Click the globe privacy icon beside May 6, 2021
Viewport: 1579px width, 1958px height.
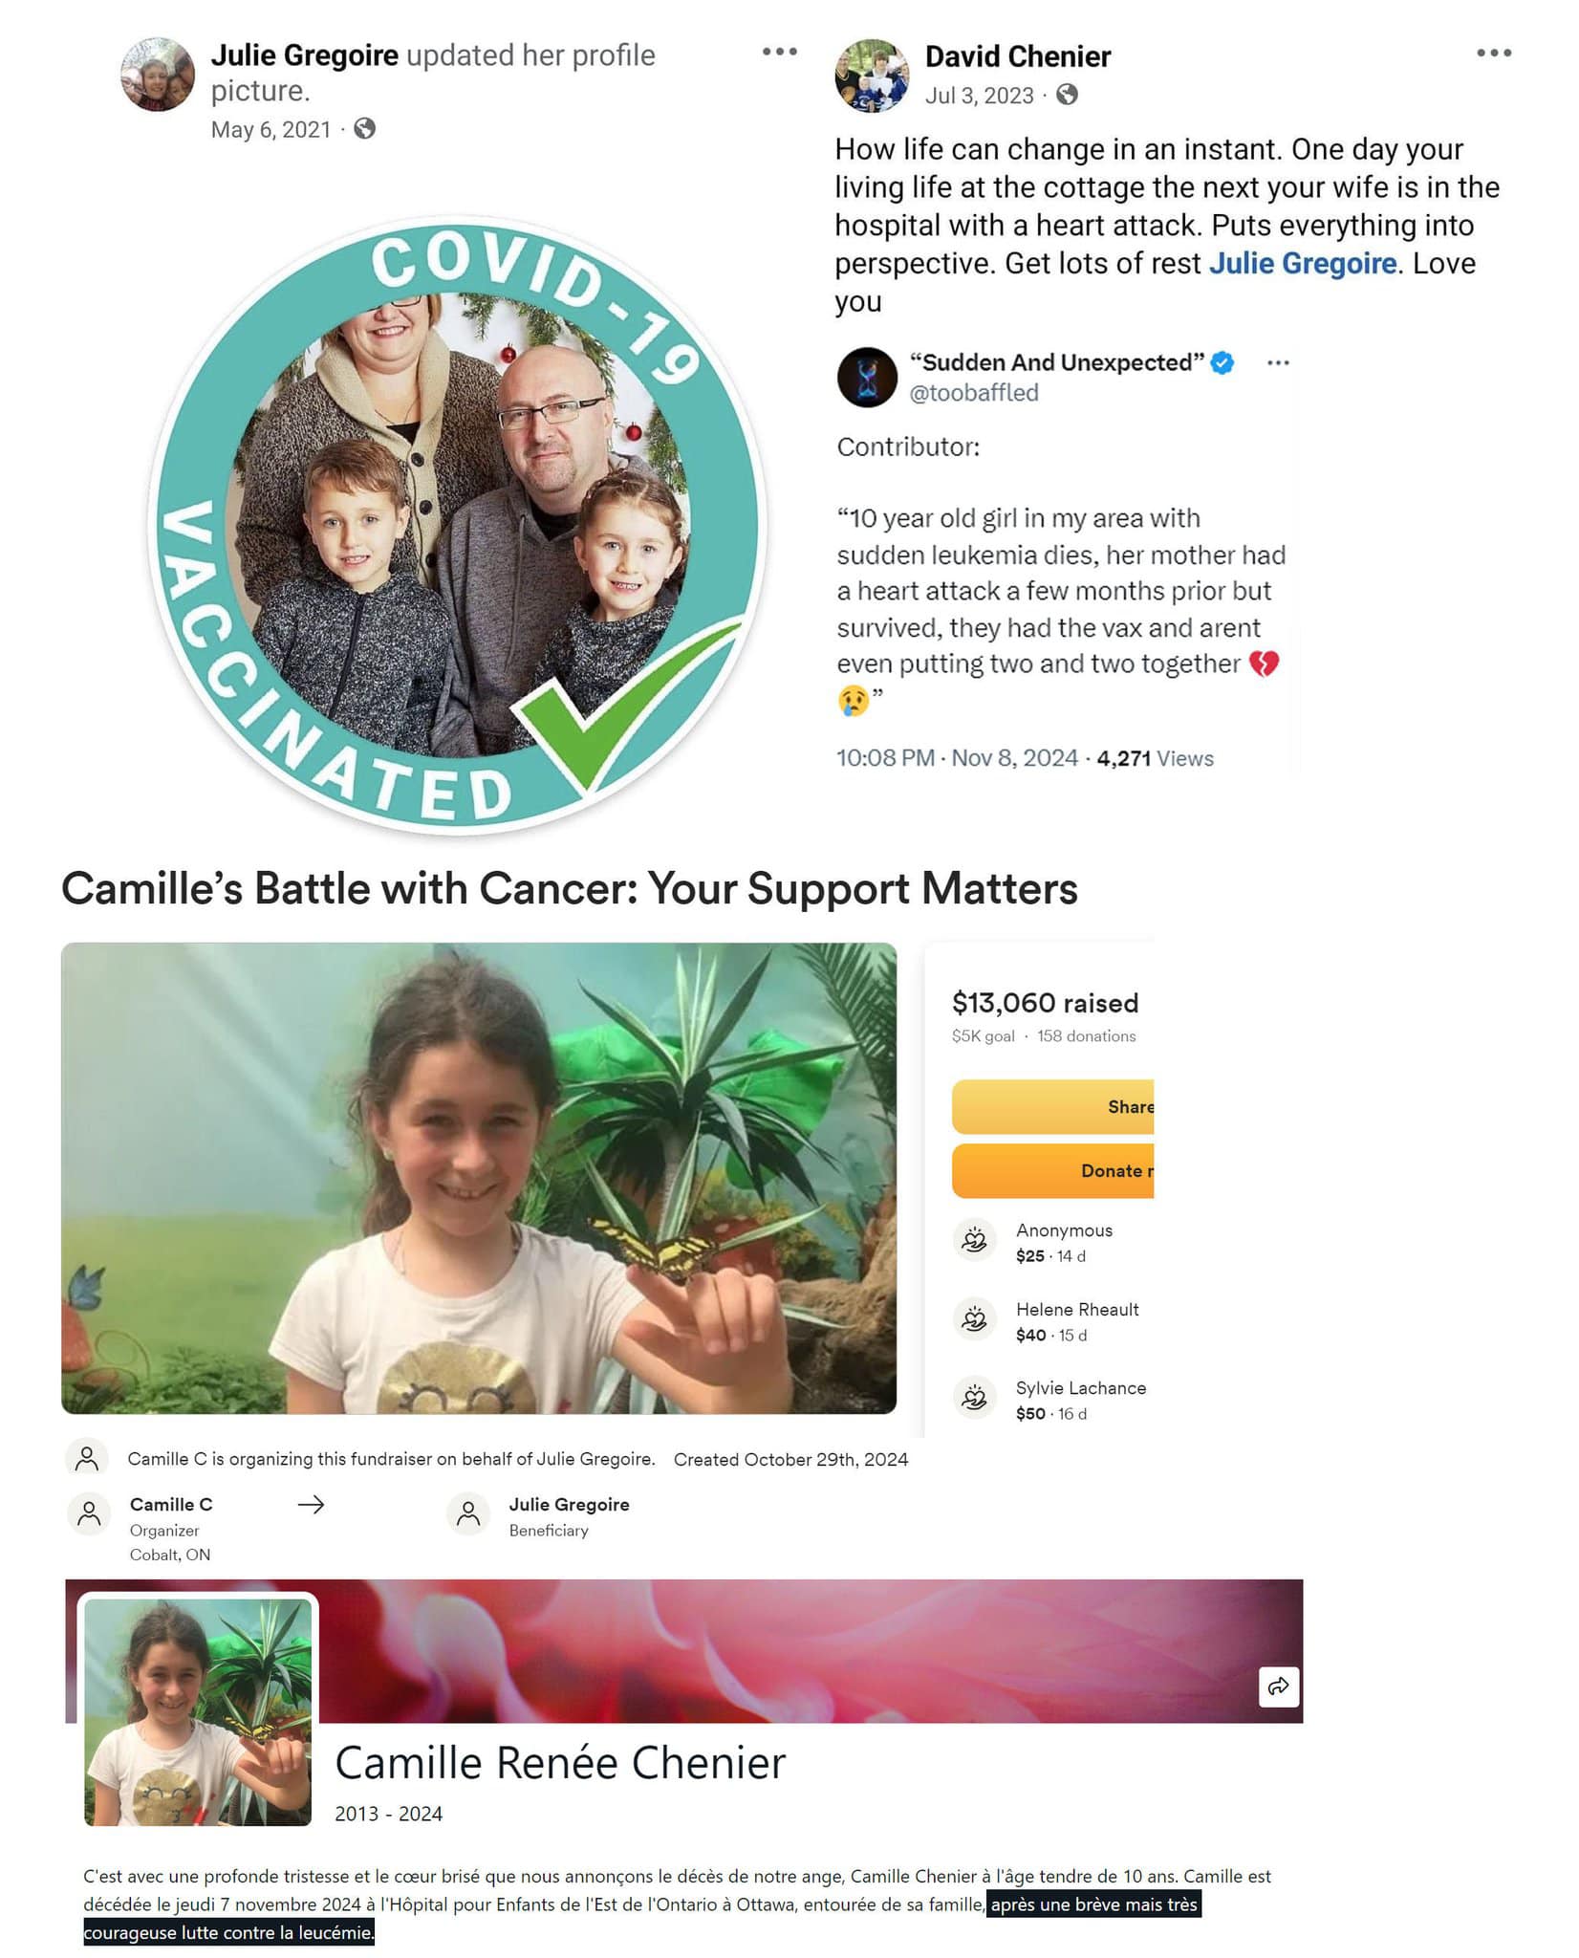pos(364,128)
